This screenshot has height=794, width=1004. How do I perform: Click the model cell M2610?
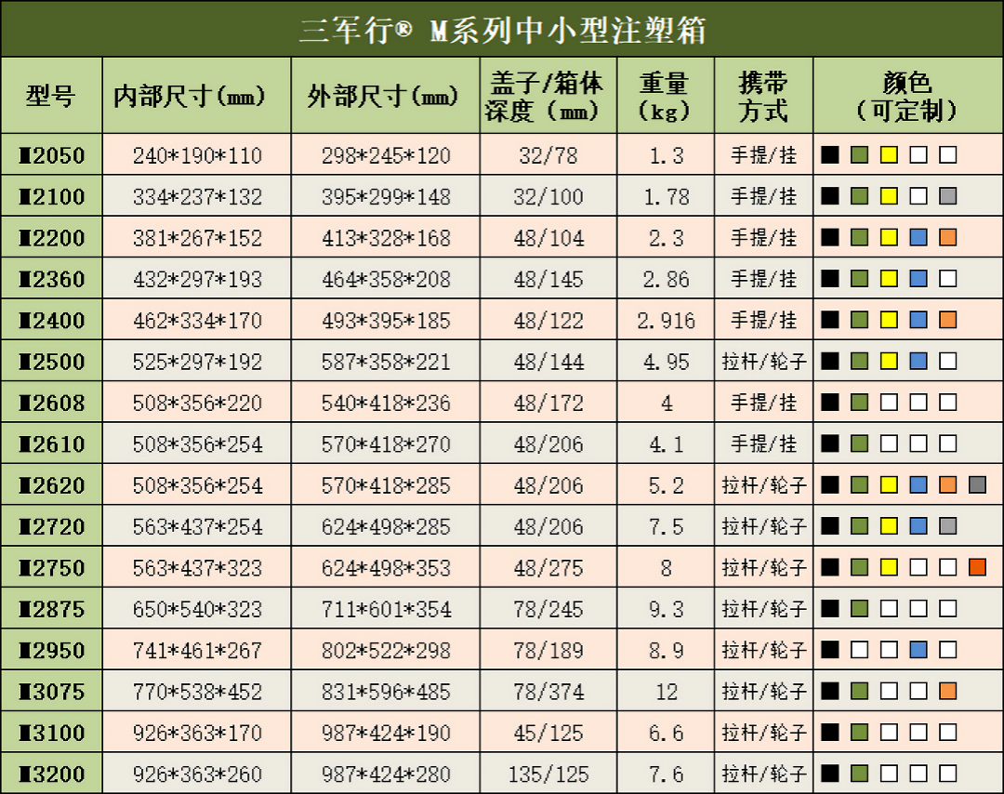click(51, 443)
